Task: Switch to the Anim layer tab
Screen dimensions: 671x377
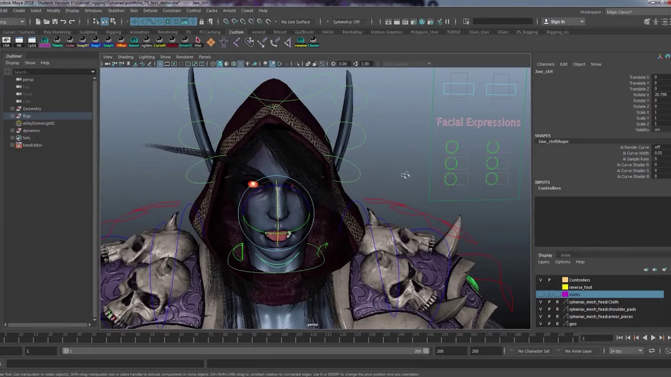Action: click(x=566, y=256)
